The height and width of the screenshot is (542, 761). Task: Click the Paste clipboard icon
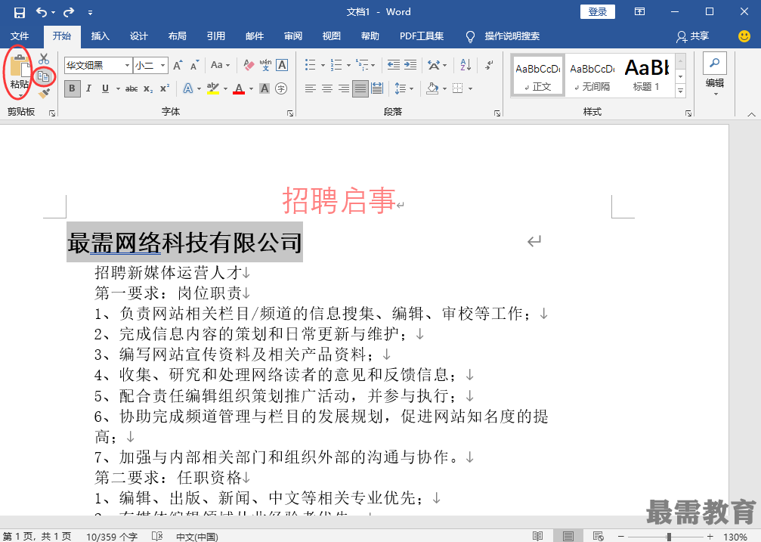(20, 66)
